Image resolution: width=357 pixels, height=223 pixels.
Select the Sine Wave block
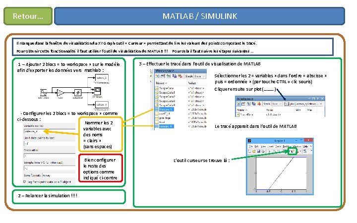(x=43, y=93)
